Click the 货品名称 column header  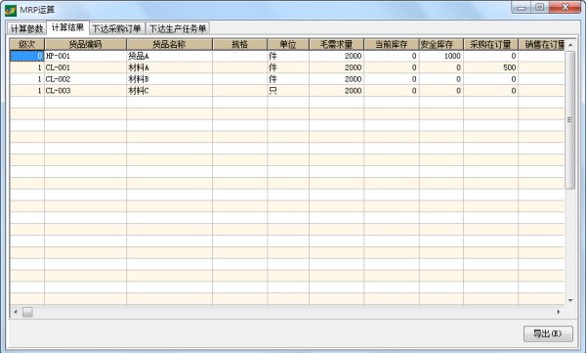click(x=169, y=44)
